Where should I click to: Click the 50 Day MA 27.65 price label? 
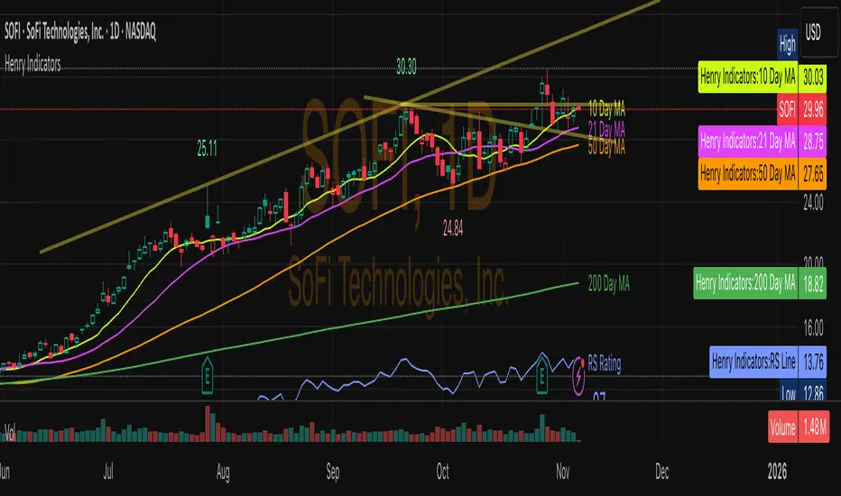tap(762, 174)
